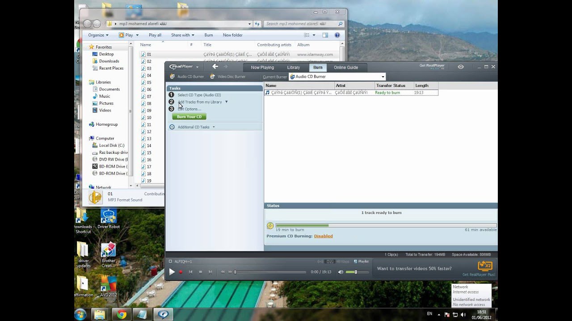Image resolution: width=572 pixels, height=321 pixels.
Task: Click the green Burn Your CD button
Action: [x=189, y=117]
